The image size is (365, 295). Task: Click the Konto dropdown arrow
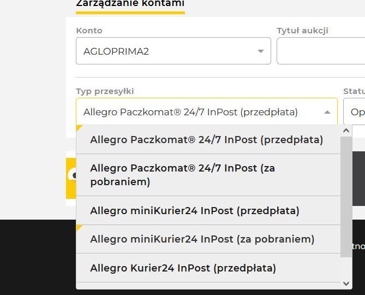[x=261, y=51]
